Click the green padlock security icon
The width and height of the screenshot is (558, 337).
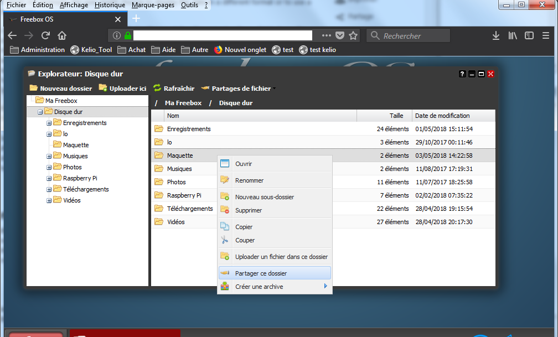click(x=128, y=35)
